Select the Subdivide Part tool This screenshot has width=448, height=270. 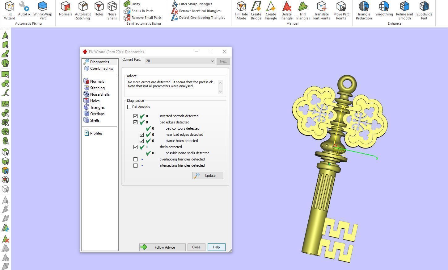click(x=424, y=10)
